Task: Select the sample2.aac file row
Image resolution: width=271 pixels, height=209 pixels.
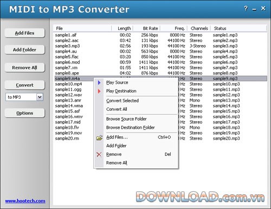Action: pyautogui.click(x=160, y=40)
